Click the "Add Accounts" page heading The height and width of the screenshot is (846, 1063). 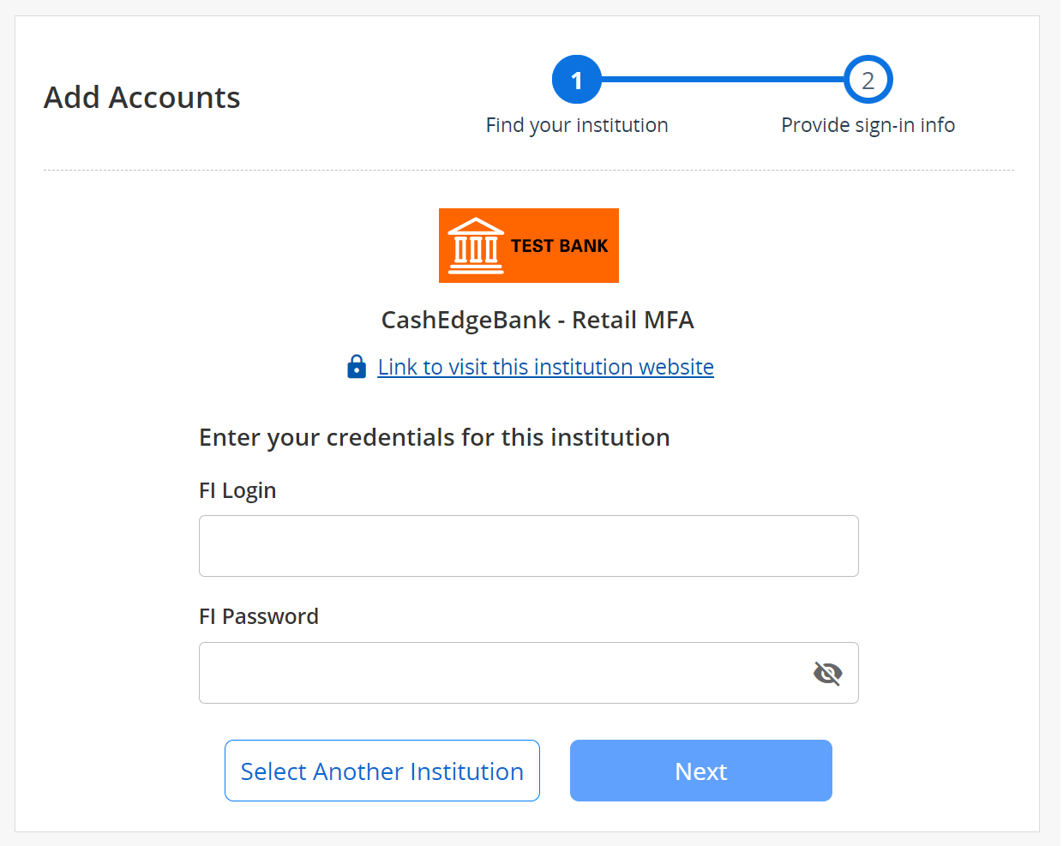click(142, 98)
